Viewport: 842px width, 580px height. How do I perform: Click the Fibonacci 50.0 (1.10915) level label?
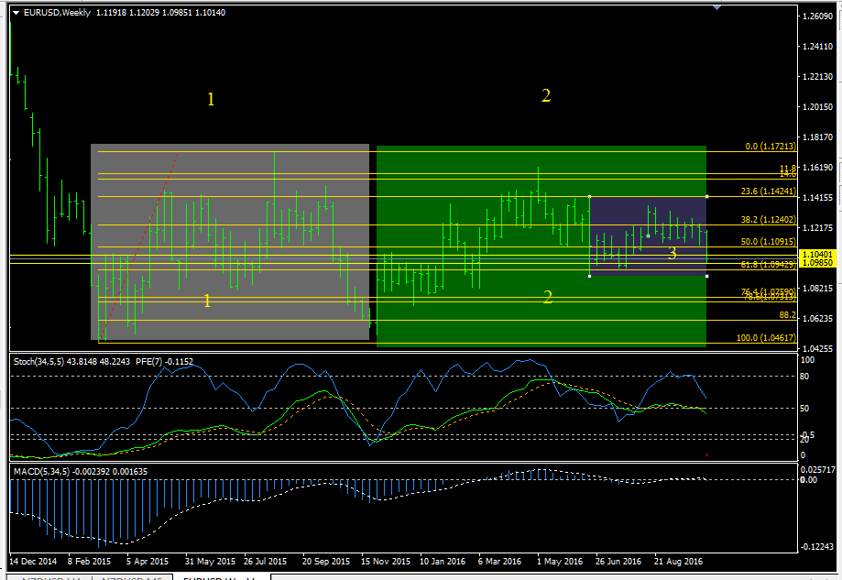tap(769, 242)
